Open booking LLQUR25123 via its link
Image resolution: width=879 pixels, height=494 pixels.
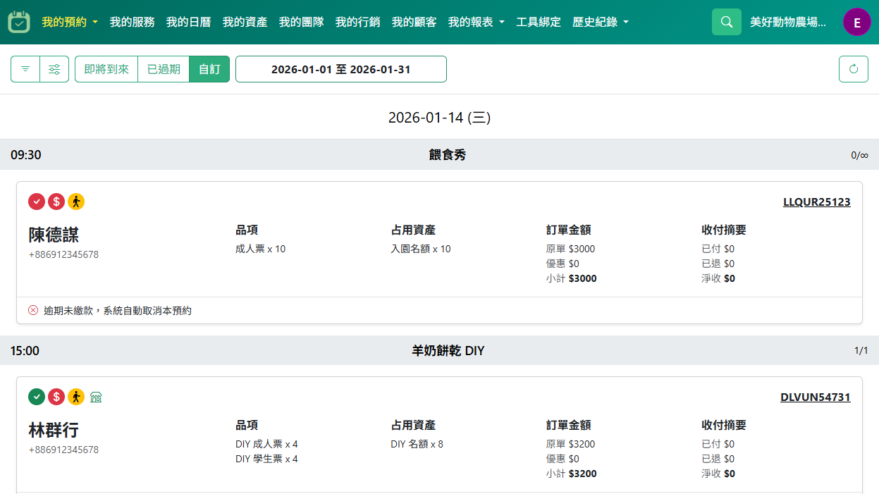[x=816, y=202]
